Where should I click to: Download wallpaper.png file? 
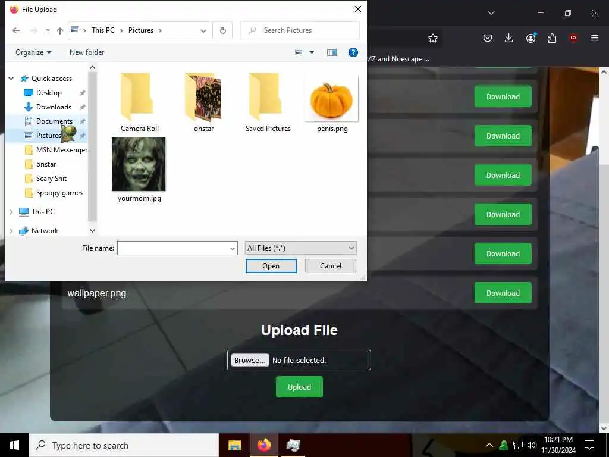pyautogui.click(x=503, y=293)
